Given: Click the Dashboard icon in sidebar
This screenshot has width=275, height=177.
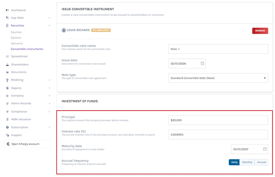Looking at the screenshot, I should [7, 10].
